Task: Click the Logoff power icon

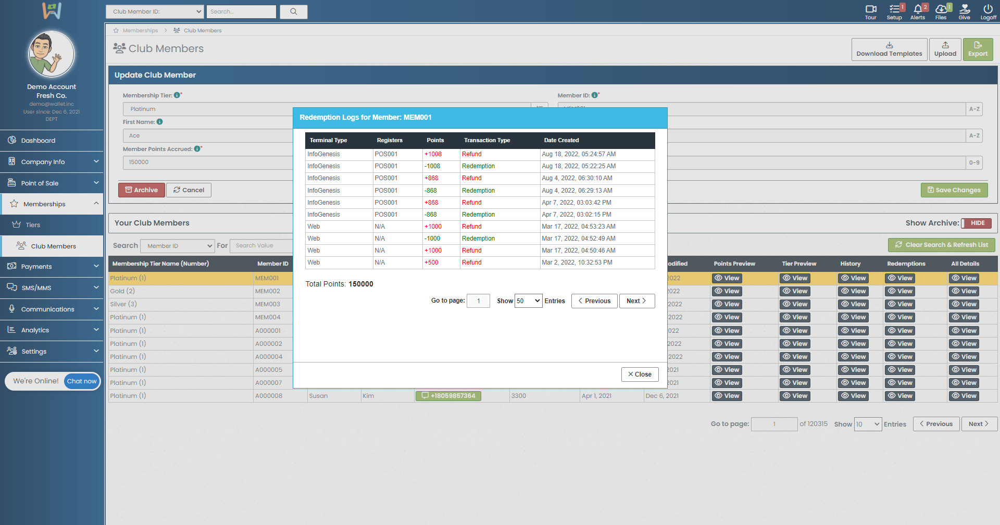Action: point(988,9)
